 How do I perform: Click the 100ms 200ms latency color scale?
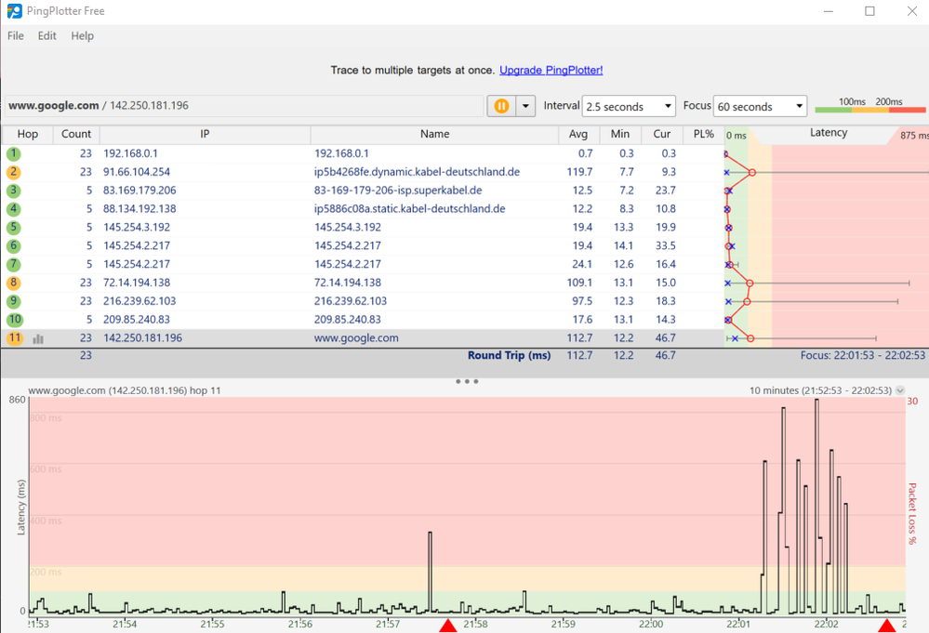pos(869,105)
